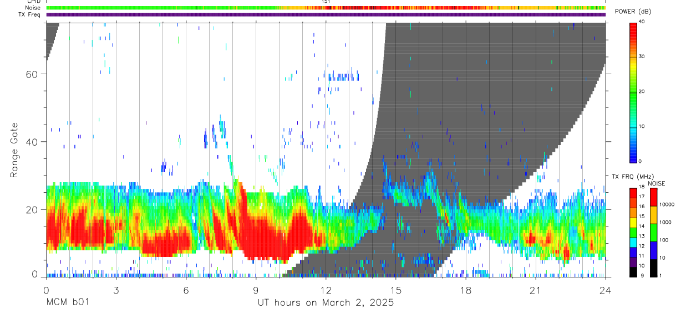This screenshot has height=314, width=681.
Task: Click the "12" hour tick on the time axis
Action: (326, 290)
